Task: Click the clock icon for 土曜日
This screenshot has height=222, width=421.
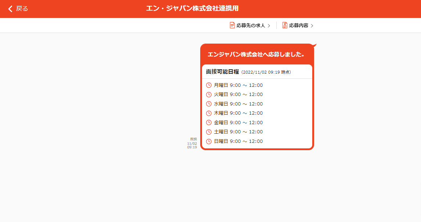Action: [209, 132]
